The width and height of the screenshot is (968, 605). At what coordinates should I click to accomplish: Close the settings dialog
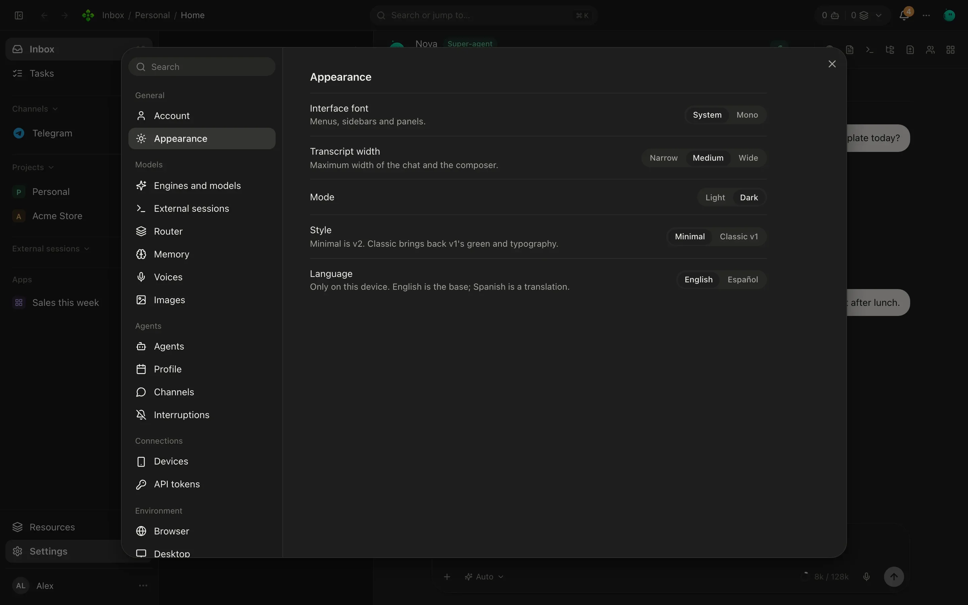(832, 64)
